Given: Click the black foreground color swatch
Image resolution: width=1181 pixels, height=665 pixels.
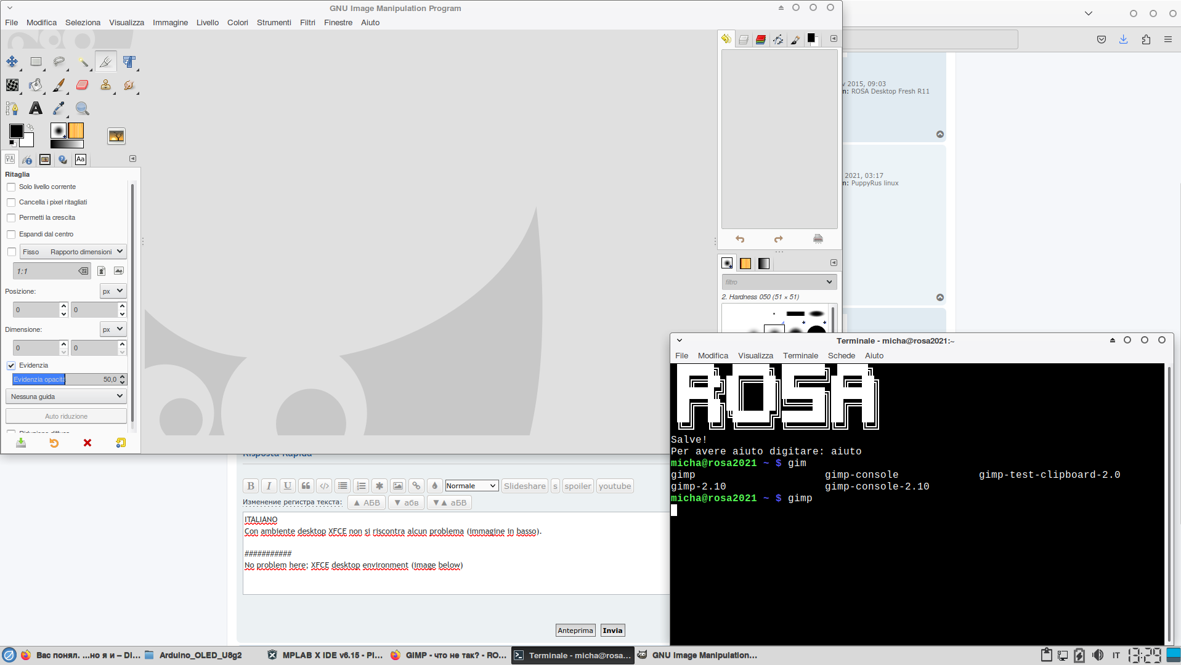Looking at the screenshot, I should pos(16,131).
